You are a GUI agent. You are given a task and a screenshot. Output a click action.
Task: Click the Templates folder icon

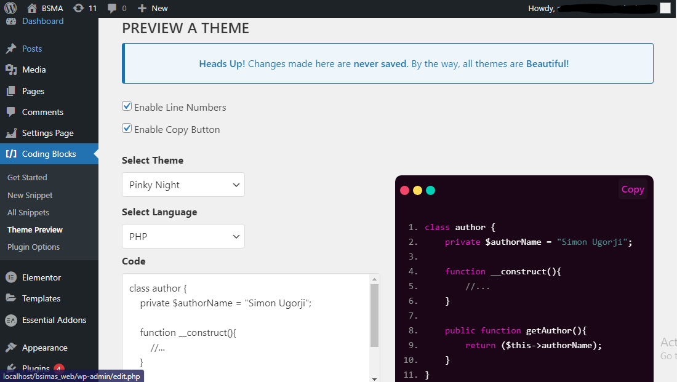pos(11,298)
